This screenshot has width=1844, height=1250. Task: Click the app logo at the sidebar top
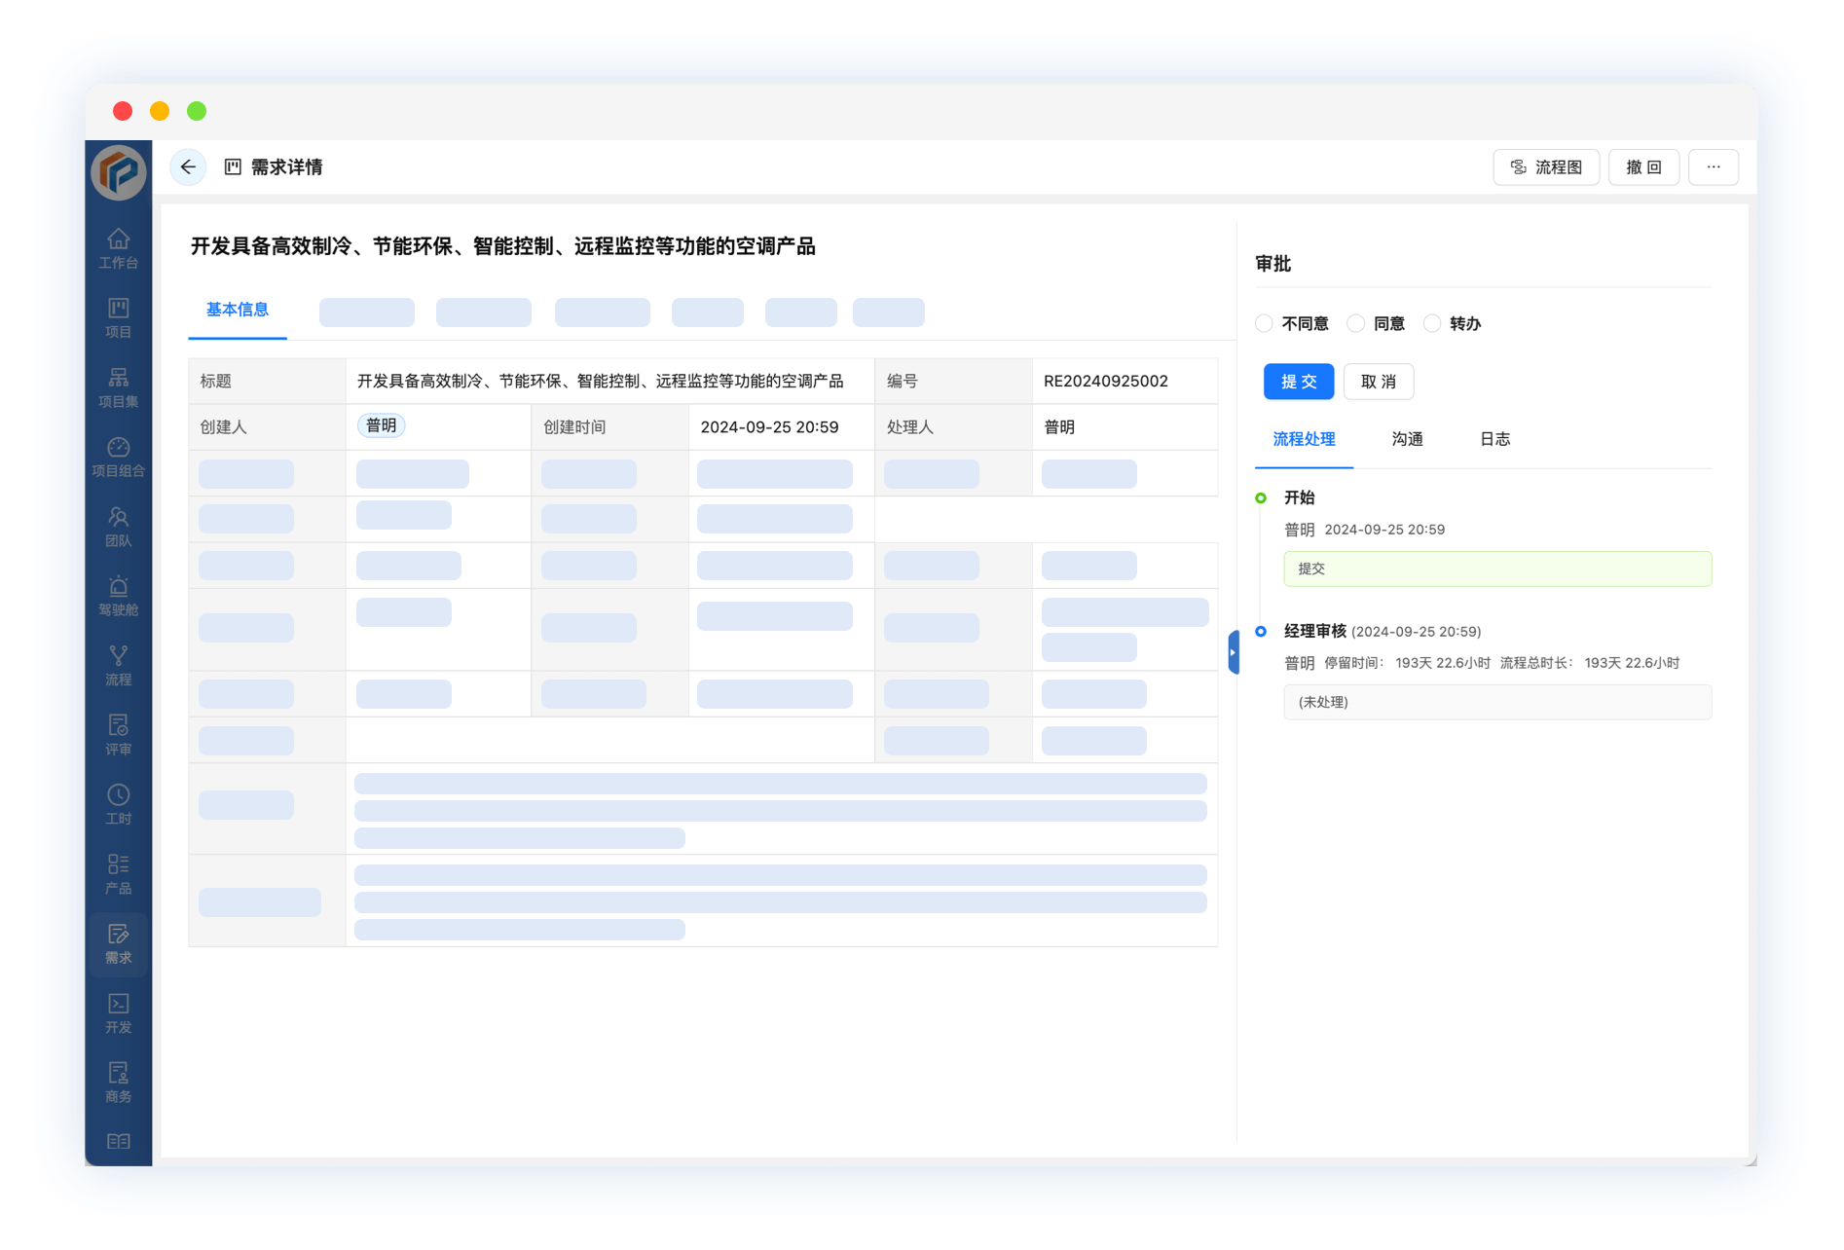tap(118, 172)
